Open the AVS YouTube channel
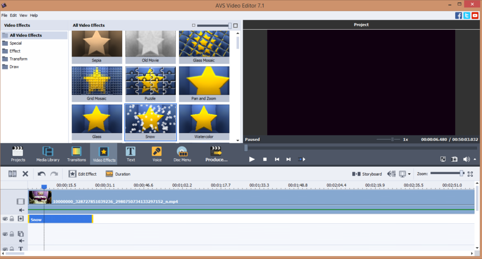The width and height of the screenshot is (482, 259). pyautogui.click(x=475, y=15)
